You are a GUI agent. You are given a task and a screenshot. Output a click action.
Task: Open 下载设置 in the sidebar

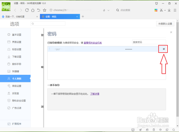click(x=15, y=56)
